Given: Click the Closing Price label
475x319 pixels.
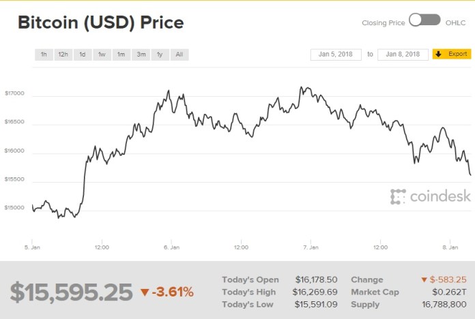Looking at the screenshot, I should [384, 22].
